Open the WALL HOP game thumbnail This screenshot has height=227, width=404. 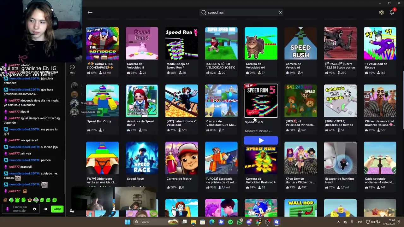pos(300,208)
